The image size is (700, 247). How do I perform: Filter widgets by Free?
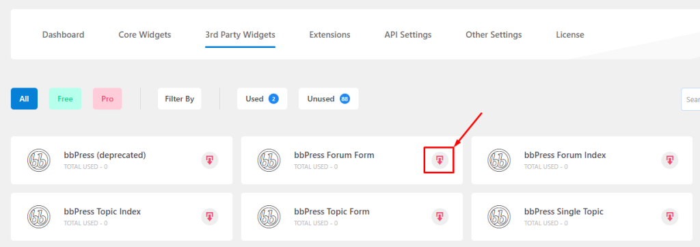coord(65,99)
